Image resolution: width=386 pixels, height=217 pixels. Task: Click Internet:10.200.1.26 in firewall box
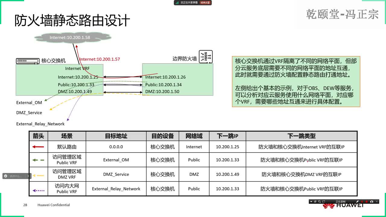click(x=166, y=77)
